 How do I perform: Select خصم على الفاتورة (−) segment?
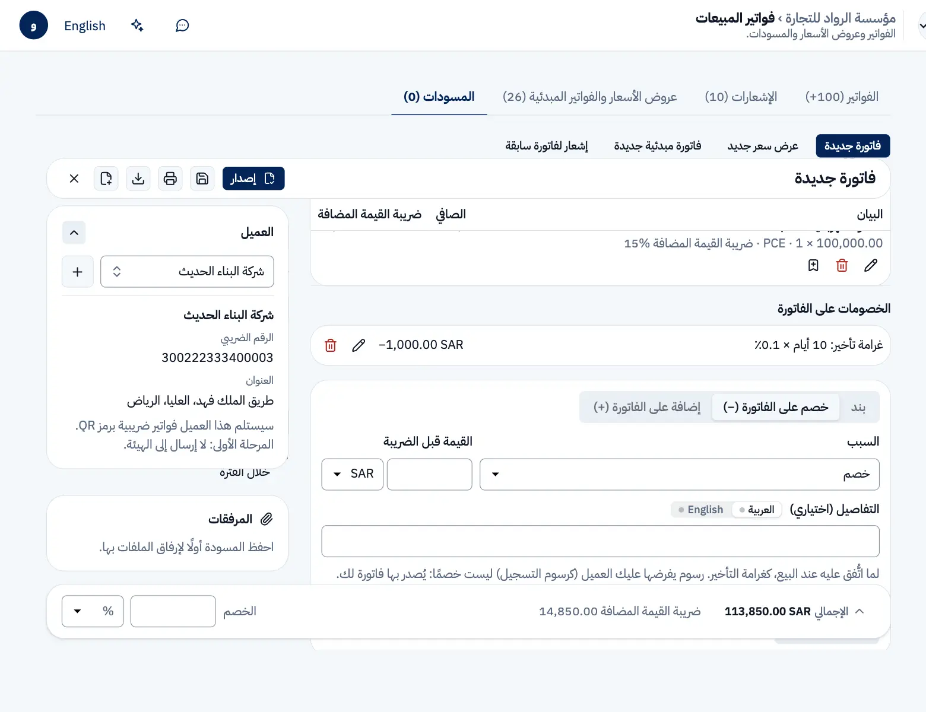pos(775,407)
